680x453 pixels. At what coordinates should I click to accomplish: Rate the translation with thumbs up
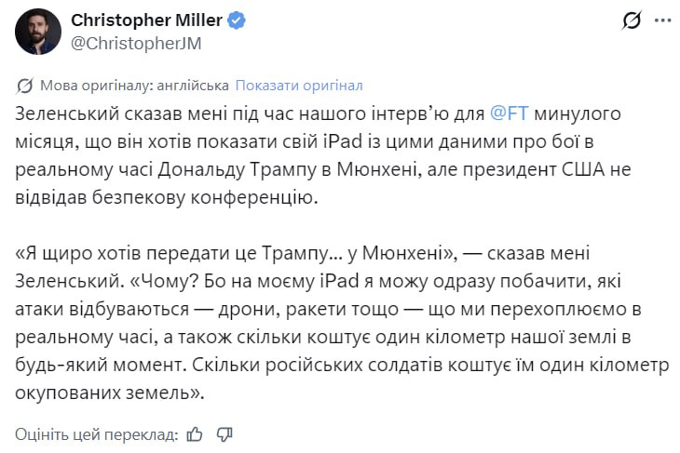pos(195,433)
